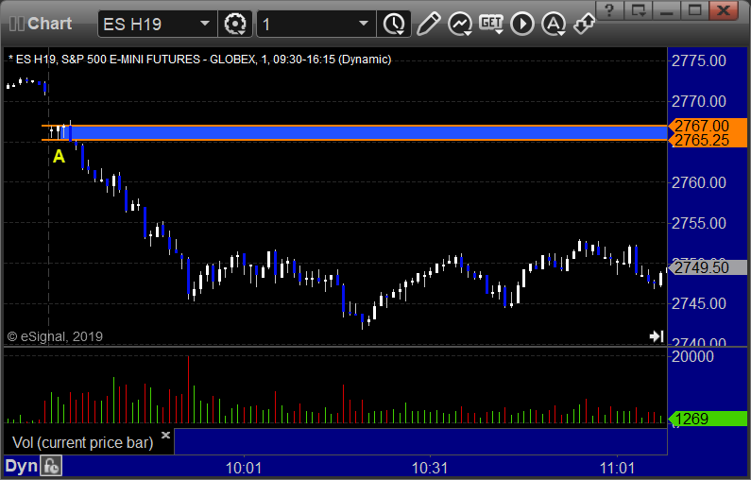The width and height of the screenshot is (751, 480).
Task: Click the chart title ES H19 text
Action: click(x=200, y=60)
